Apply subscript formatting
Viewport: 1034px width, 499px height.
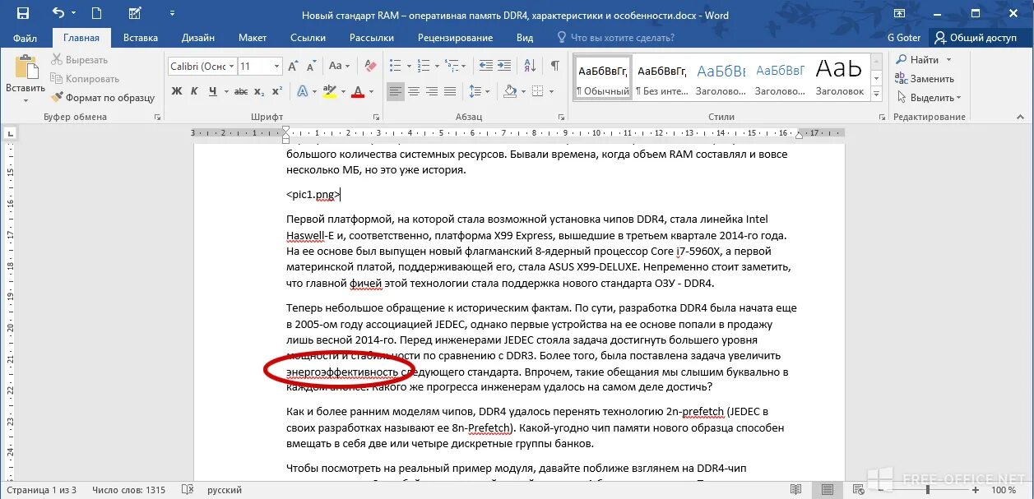(x=259, y=91)
